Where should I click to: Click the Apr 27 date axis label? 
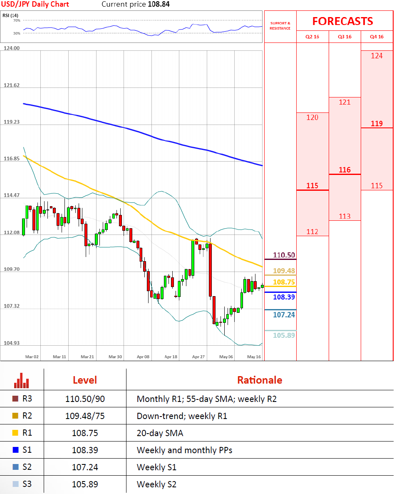pos(198,357)
